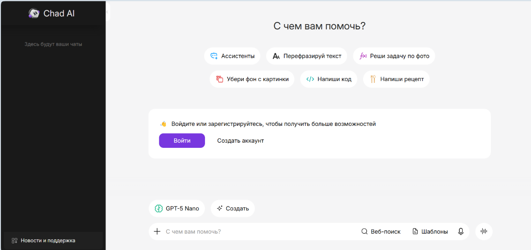Click the microphone voice input icon

pyautogui.click(x=461, y=231)
